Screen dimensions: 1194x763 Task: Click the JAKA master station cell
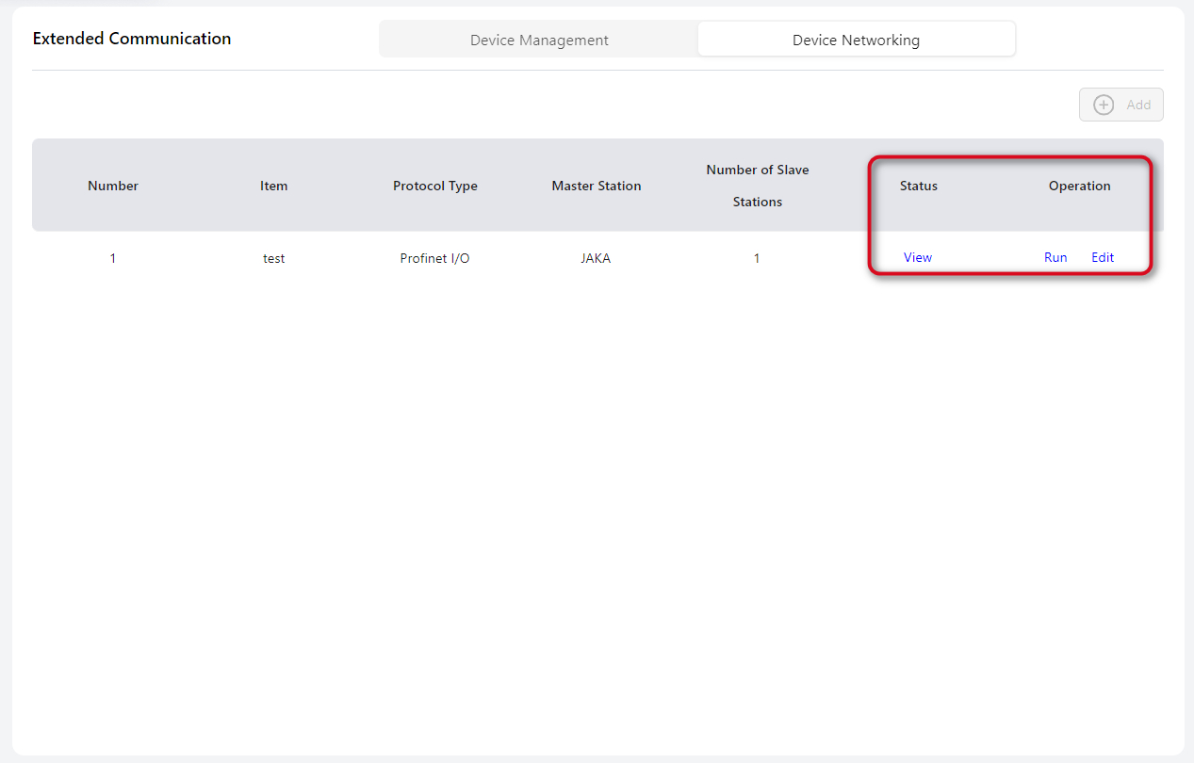(x=596, y=258)
